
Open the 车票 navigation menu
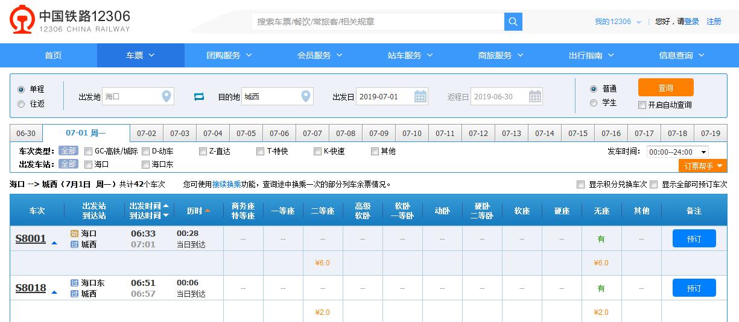coord(141,55)
